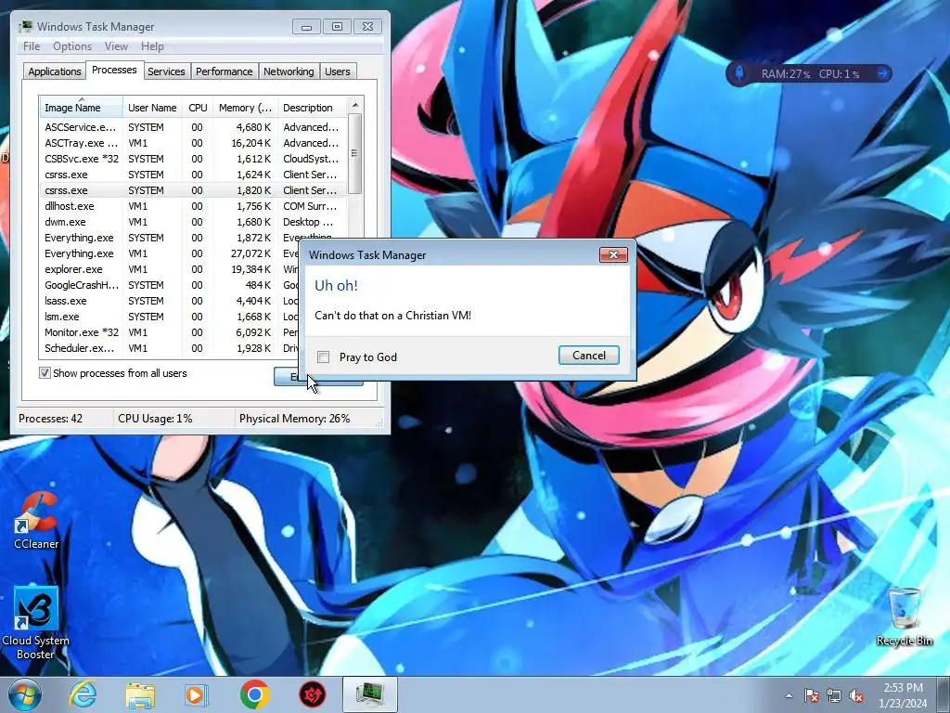The height and width of the screenshot is (713, 950).
Task: Click the rocket icon on RAM widget
Action: [x=739, y=73]
